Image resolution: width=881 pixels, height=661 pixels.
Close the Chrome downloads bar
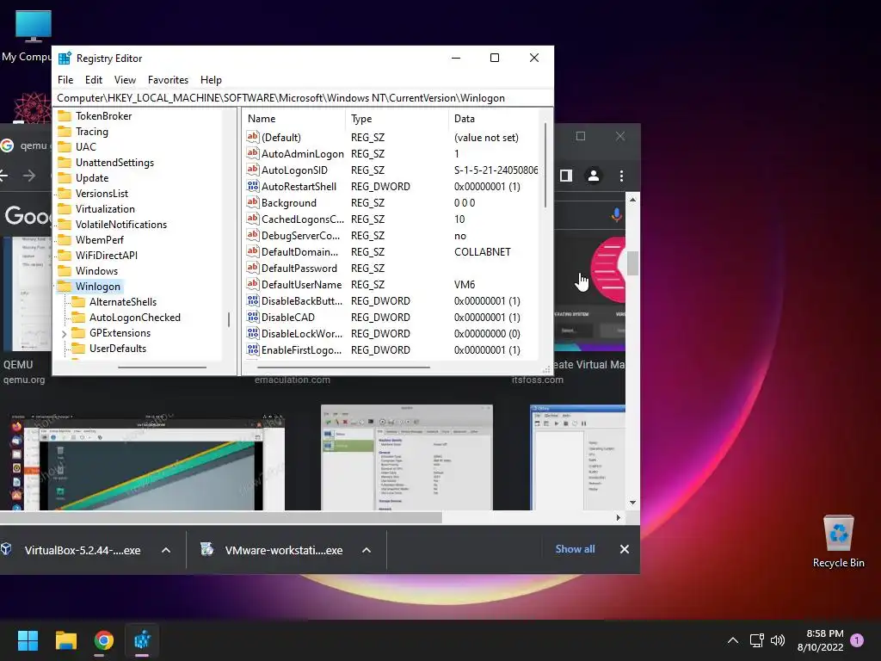(x=625, y=549)
